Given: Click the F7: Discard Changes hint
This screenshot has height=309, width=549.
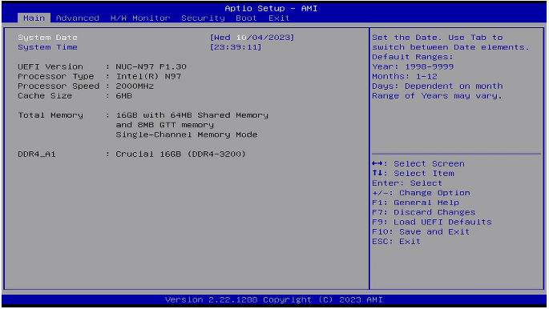Looking at the screenshot, I should (424, 212).
